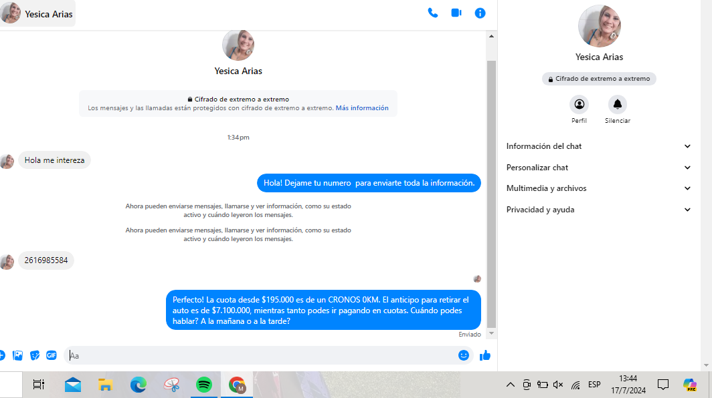Choose a sticker to send

point(35,355)
